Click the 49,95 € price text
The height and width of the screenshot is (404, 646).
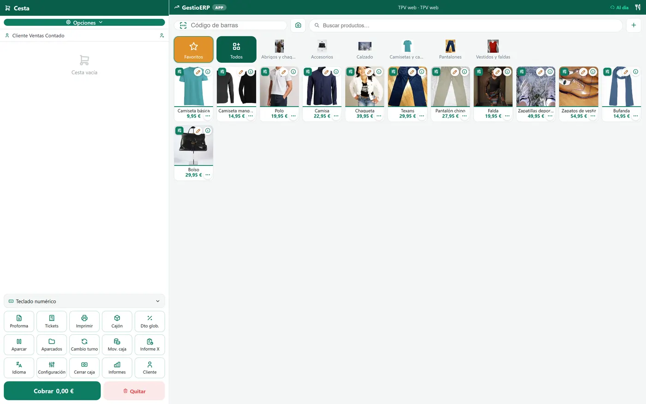point(536,116)
